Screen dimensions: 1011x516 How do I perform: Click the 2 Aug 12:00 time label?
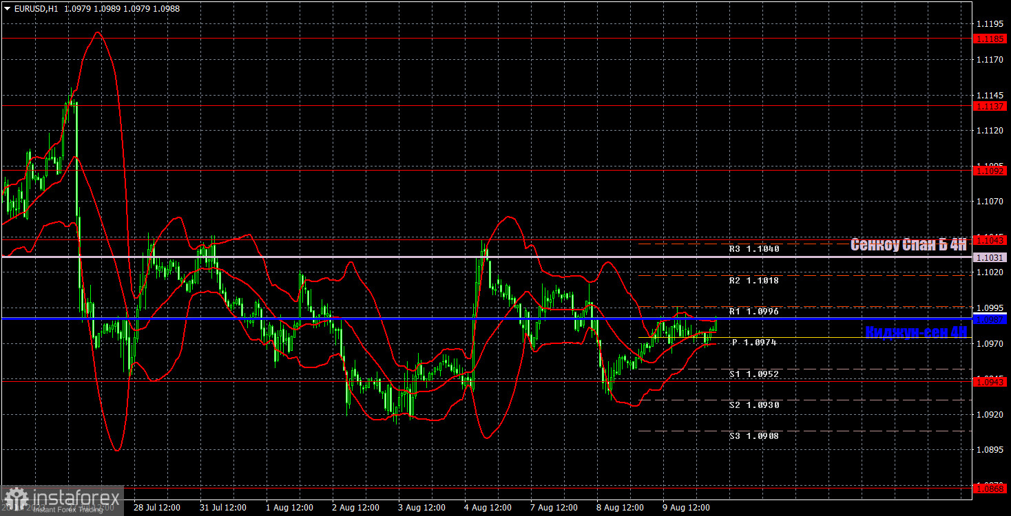click(x=355, y=508)
